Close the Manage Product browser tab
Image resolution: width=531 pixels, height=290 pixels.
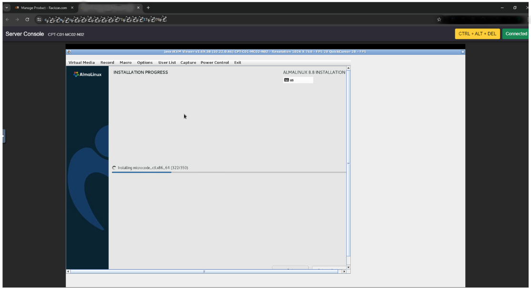[72, 8]
